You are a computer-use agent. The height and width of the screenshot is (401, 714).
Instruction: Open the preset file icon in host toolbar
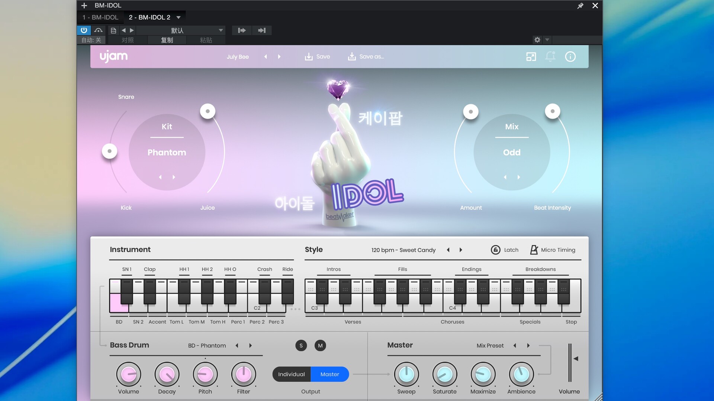coord(113,30)
